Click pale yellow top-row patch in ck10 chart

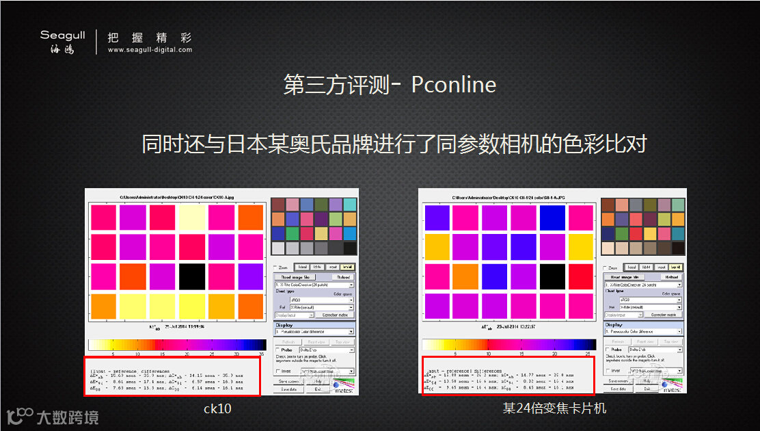click(x=192, y=218)
